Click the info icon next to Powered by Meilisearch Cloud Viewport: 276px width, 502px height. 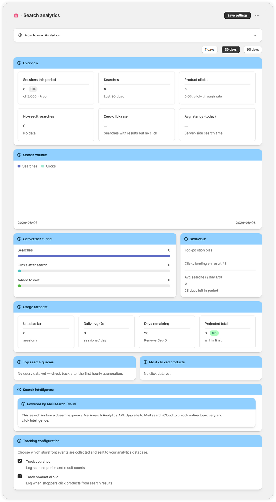[23, 404]
